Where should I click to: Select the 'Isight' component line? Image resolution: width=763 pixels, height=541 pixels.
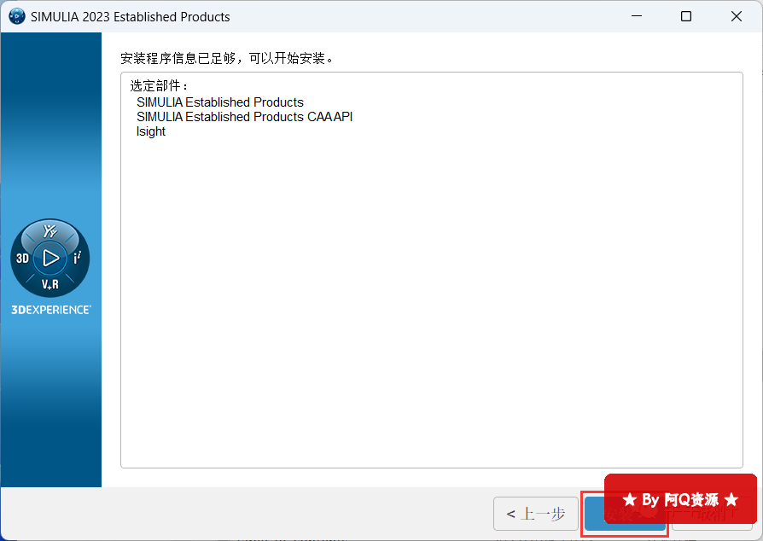click(151, 131)
